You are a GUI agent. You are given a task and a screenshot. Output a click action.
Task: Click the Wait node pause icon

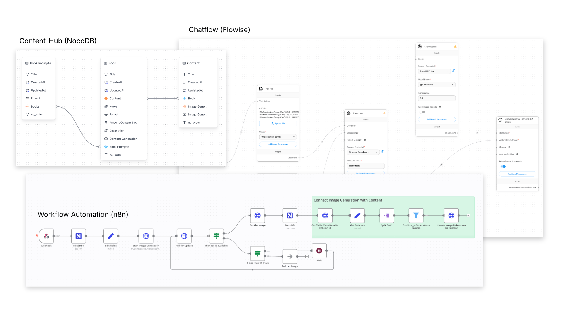click(319, 250)
